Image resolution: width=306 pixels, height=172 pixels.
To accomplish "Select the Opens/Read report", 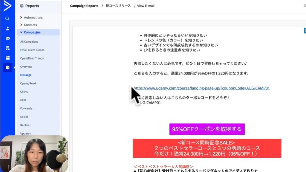I will tap(28, 83).
